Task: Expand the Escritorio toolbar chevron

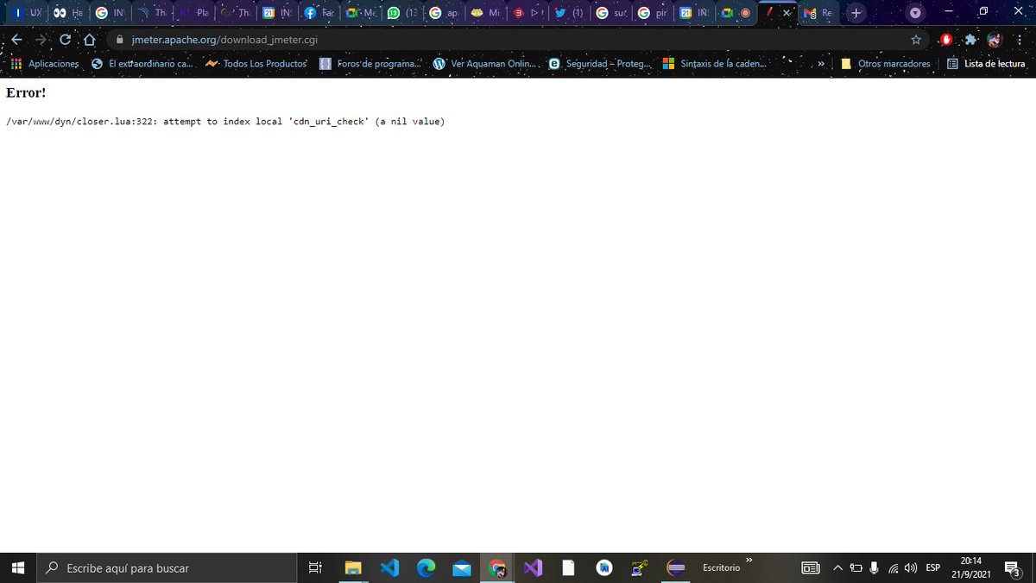Action: pyautogui.click(x=749, y=561)
